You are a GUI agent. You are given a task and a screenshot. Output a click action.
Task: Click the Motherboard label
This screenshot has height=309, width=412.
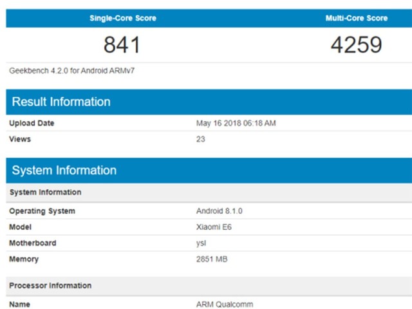pos(33,243)
